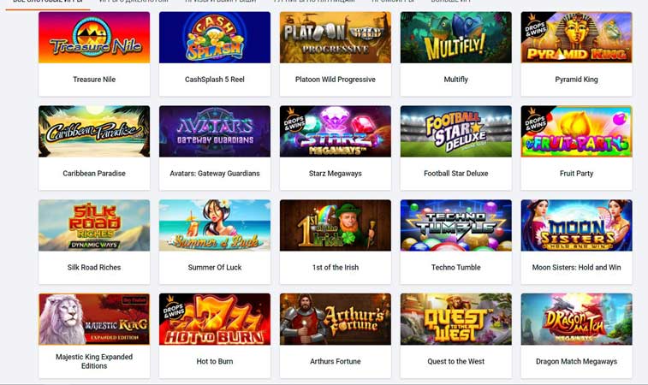
Task: Click the Drops & Wins badge on Fruit Party
Action: (535, 120)
